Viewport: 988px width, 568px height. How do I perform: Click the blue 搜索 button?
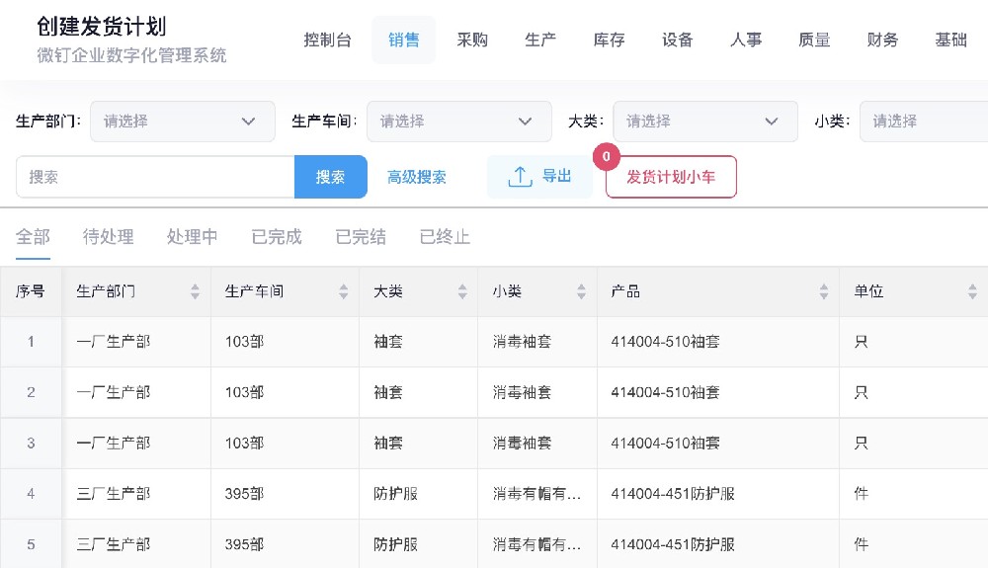331,177
